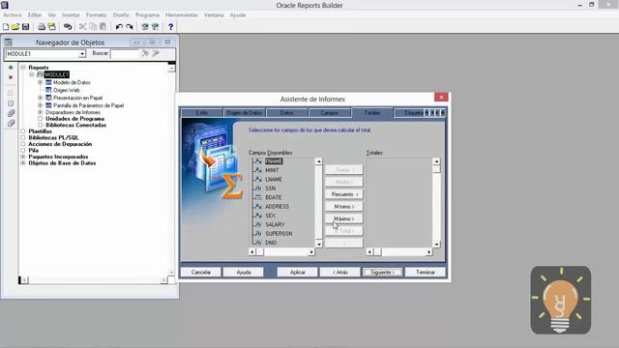Open the Herramientas menu
The image size is (619, 348).
pos(182,15)
